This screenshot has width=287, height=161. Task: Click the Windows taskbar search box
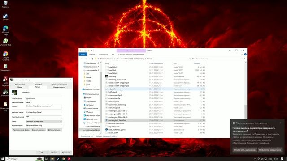(x=25, y=159)
